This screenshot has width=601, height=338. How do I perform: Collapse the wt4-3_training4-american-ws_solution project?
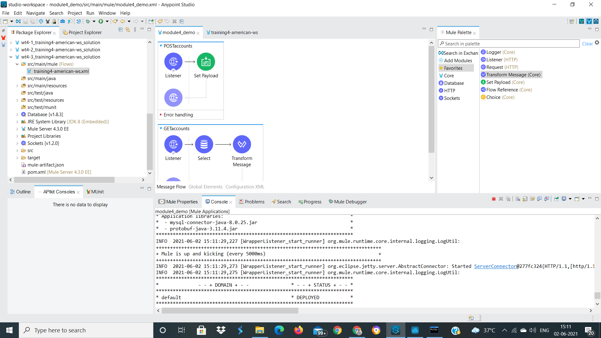11,57
